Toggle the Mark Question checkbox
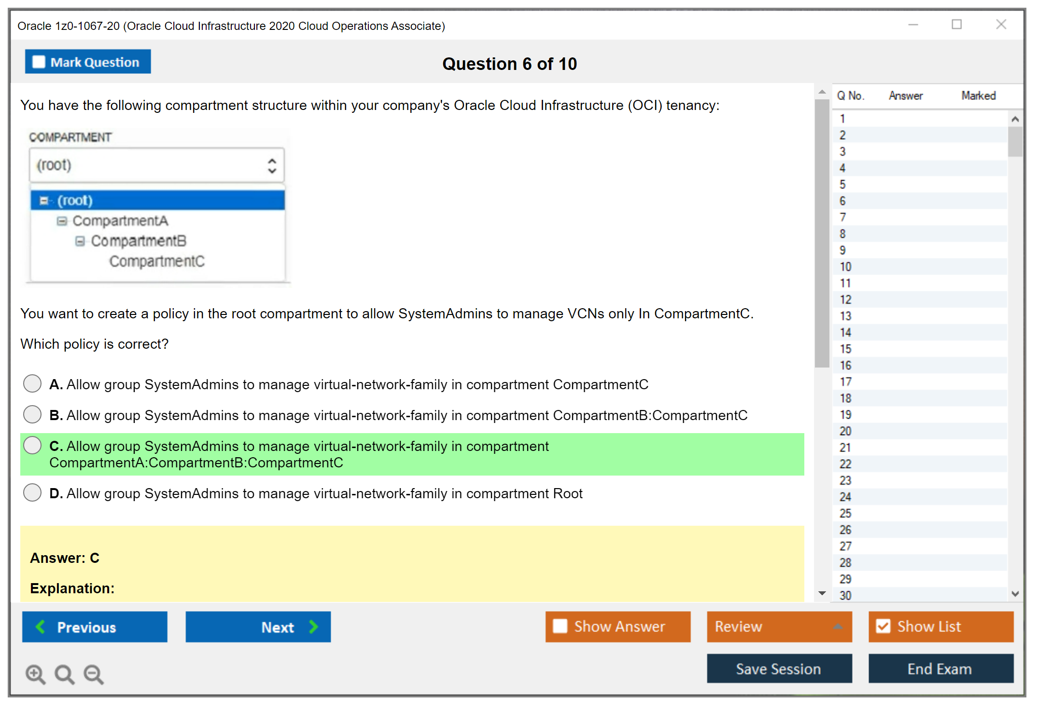 click(39, 62)
